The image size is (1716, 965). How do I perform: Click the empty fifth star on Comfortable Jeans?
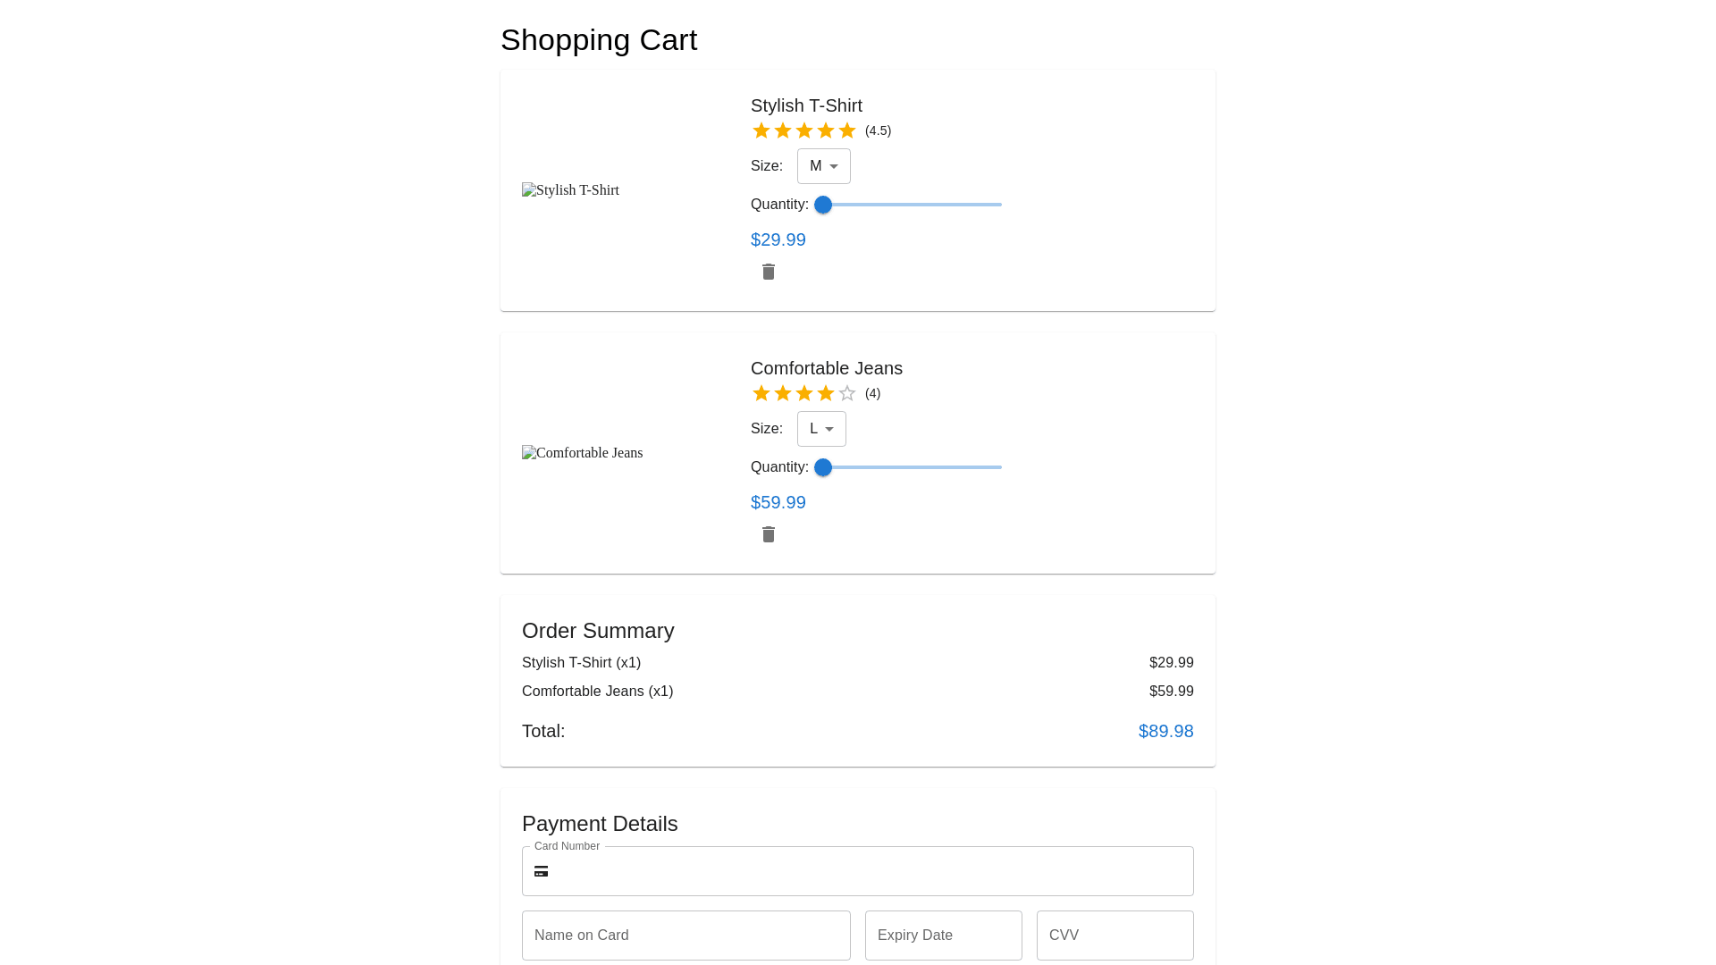[847, 393]
